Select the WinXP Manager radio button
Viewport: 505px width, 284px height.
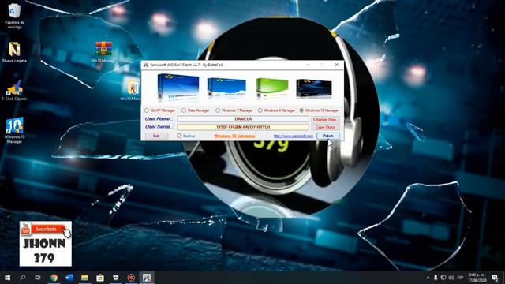147,110
